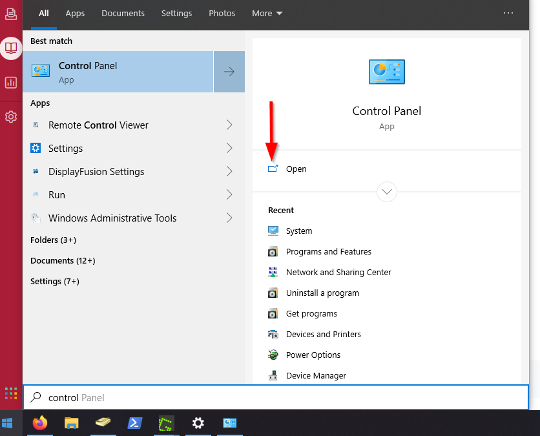
Task: Open Network and Sharing Center
Action: click(338, 273)
